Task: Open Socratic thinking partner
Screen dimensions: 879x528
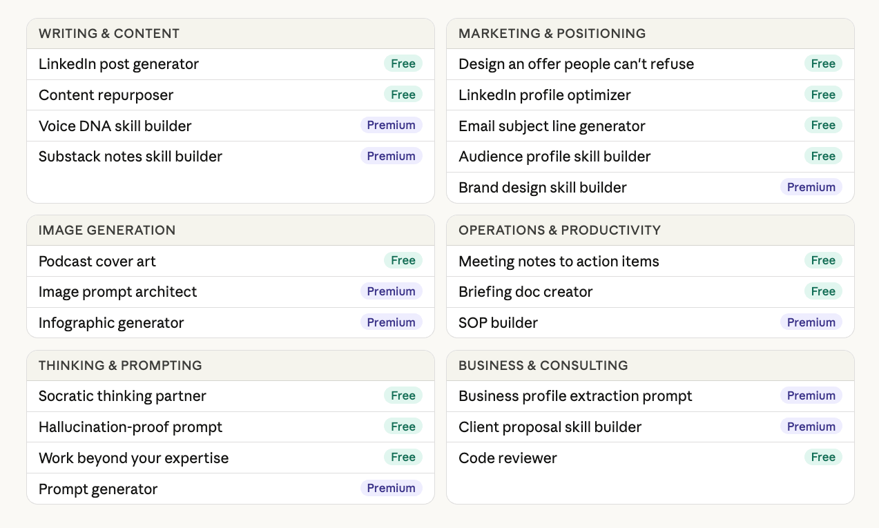Action: tap(231, 396)
